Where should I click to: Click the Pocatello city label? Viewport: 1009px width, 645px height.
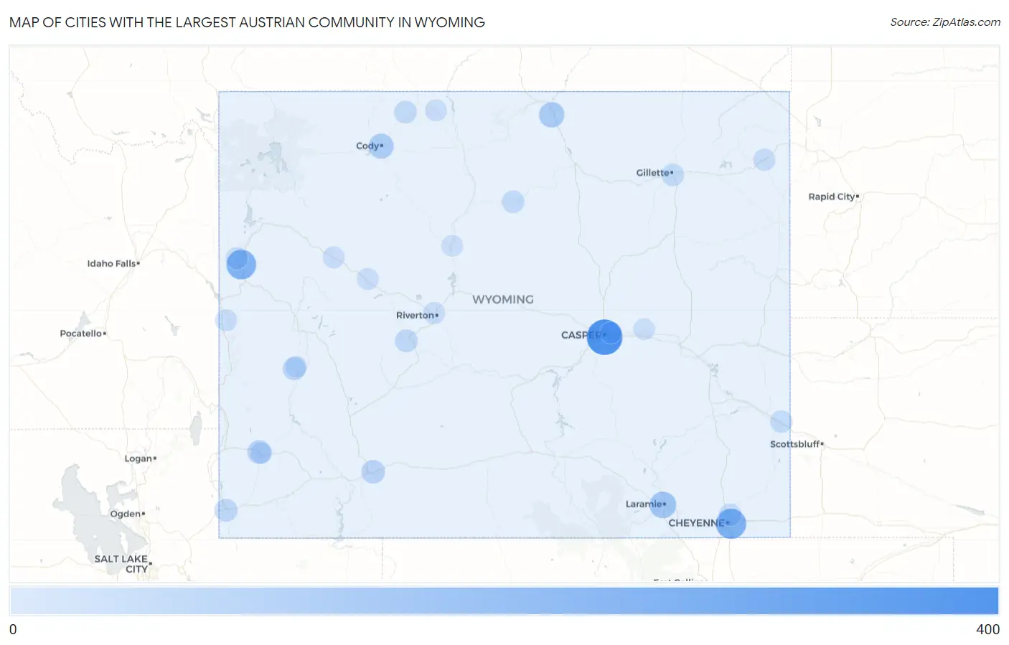pyautogui.click(x=81, y=334)
